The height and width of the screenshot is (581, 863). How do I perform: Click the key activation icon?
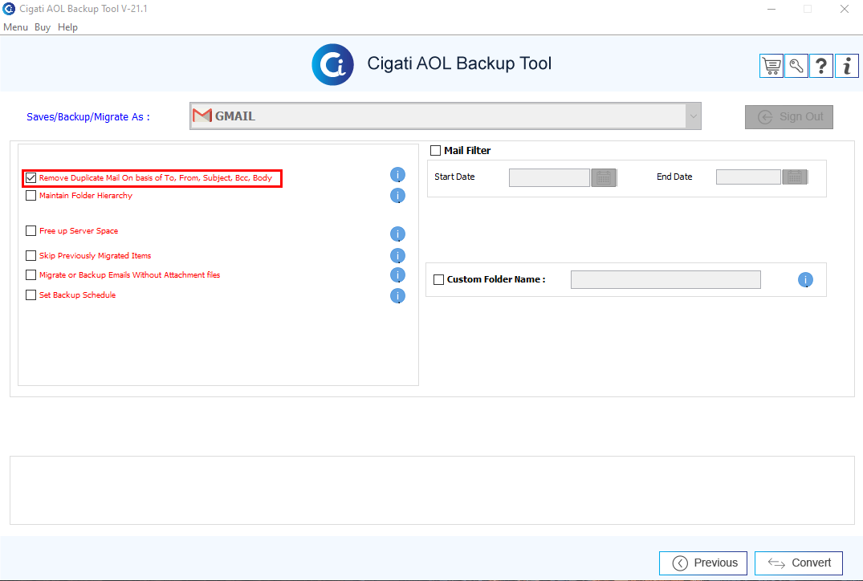pos(796,66)
